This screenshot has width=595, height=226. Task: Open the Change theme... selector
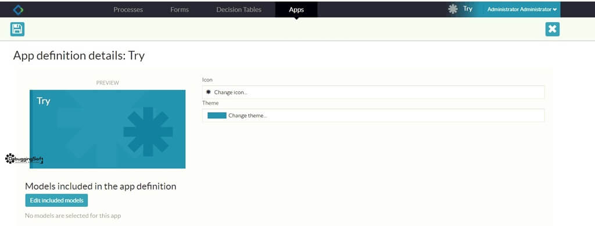(374, 116)
